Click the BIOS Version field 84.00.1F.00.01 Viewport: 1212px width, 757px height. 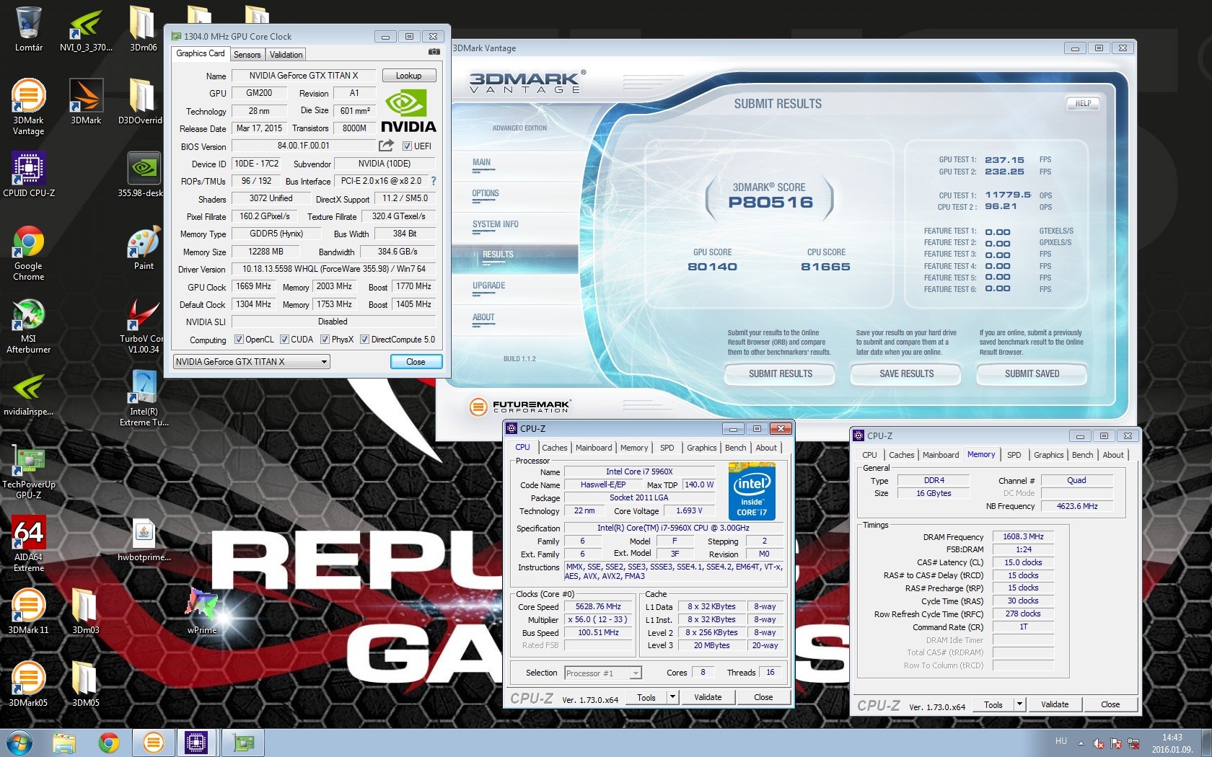(304, 146)
